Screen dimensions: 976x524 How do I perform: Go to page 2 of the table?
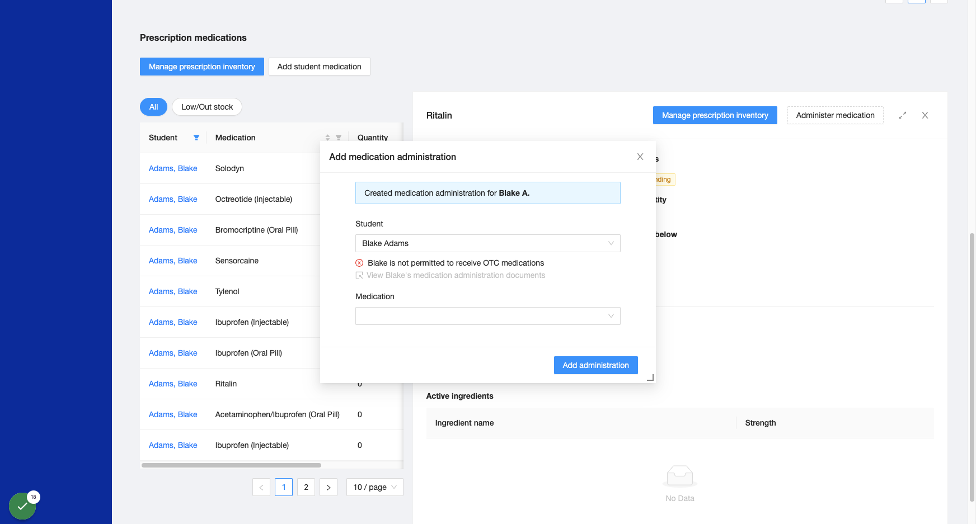[x=306, y=487]
